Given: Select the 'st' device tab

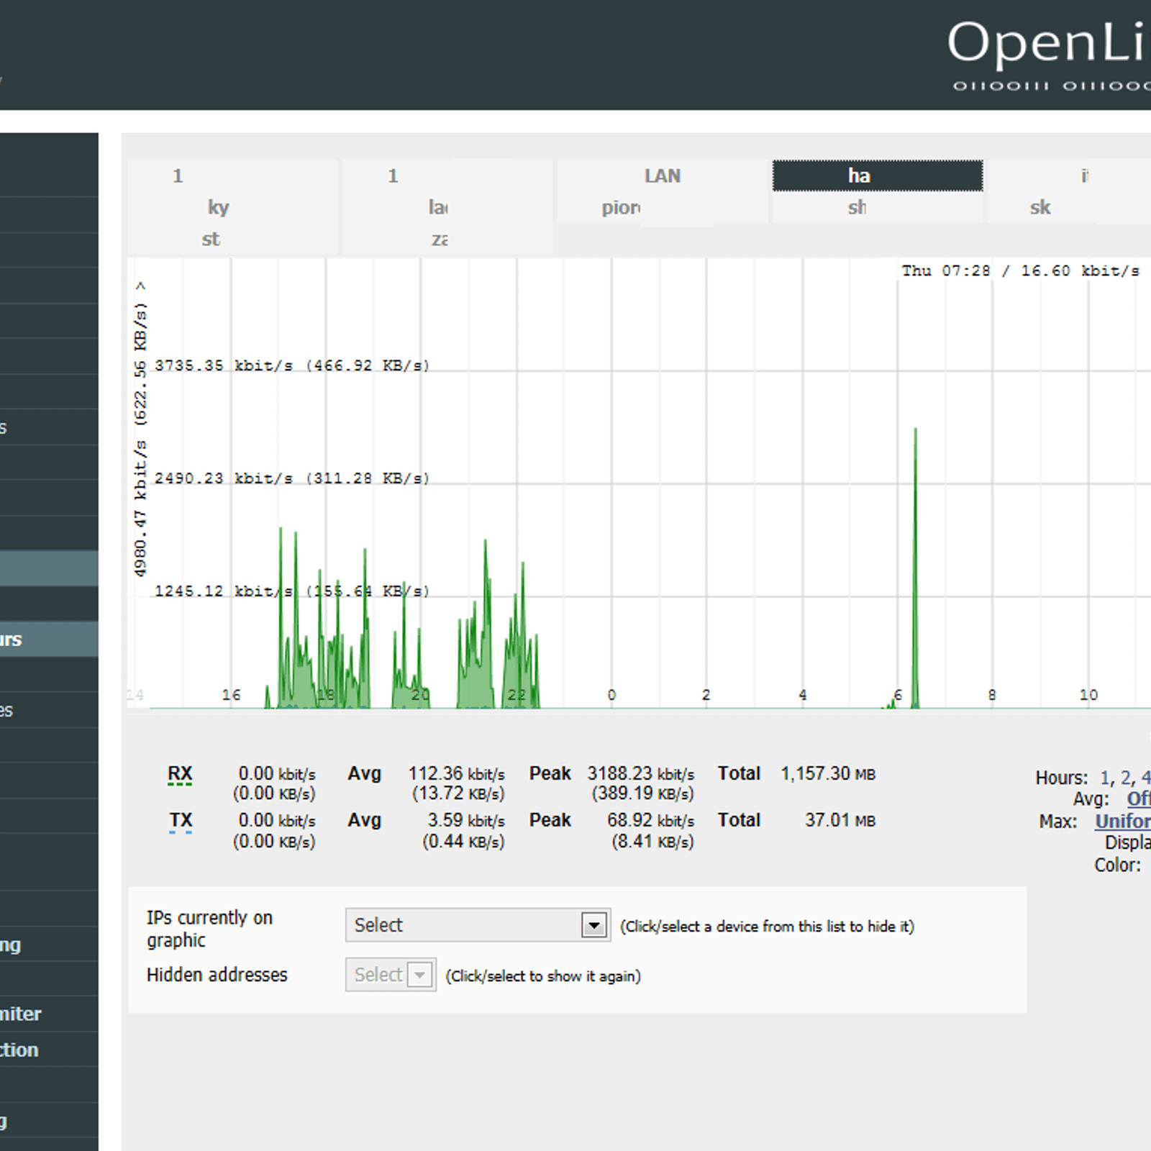Looking at the screenshot, I should coord(232,239).
